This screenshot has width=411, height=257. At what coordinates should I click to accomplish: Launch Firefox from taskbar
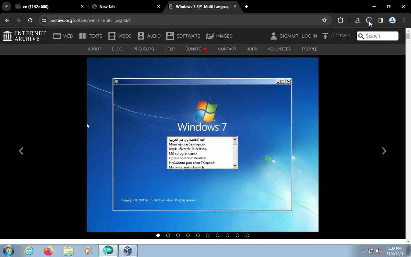pos(48,251)
